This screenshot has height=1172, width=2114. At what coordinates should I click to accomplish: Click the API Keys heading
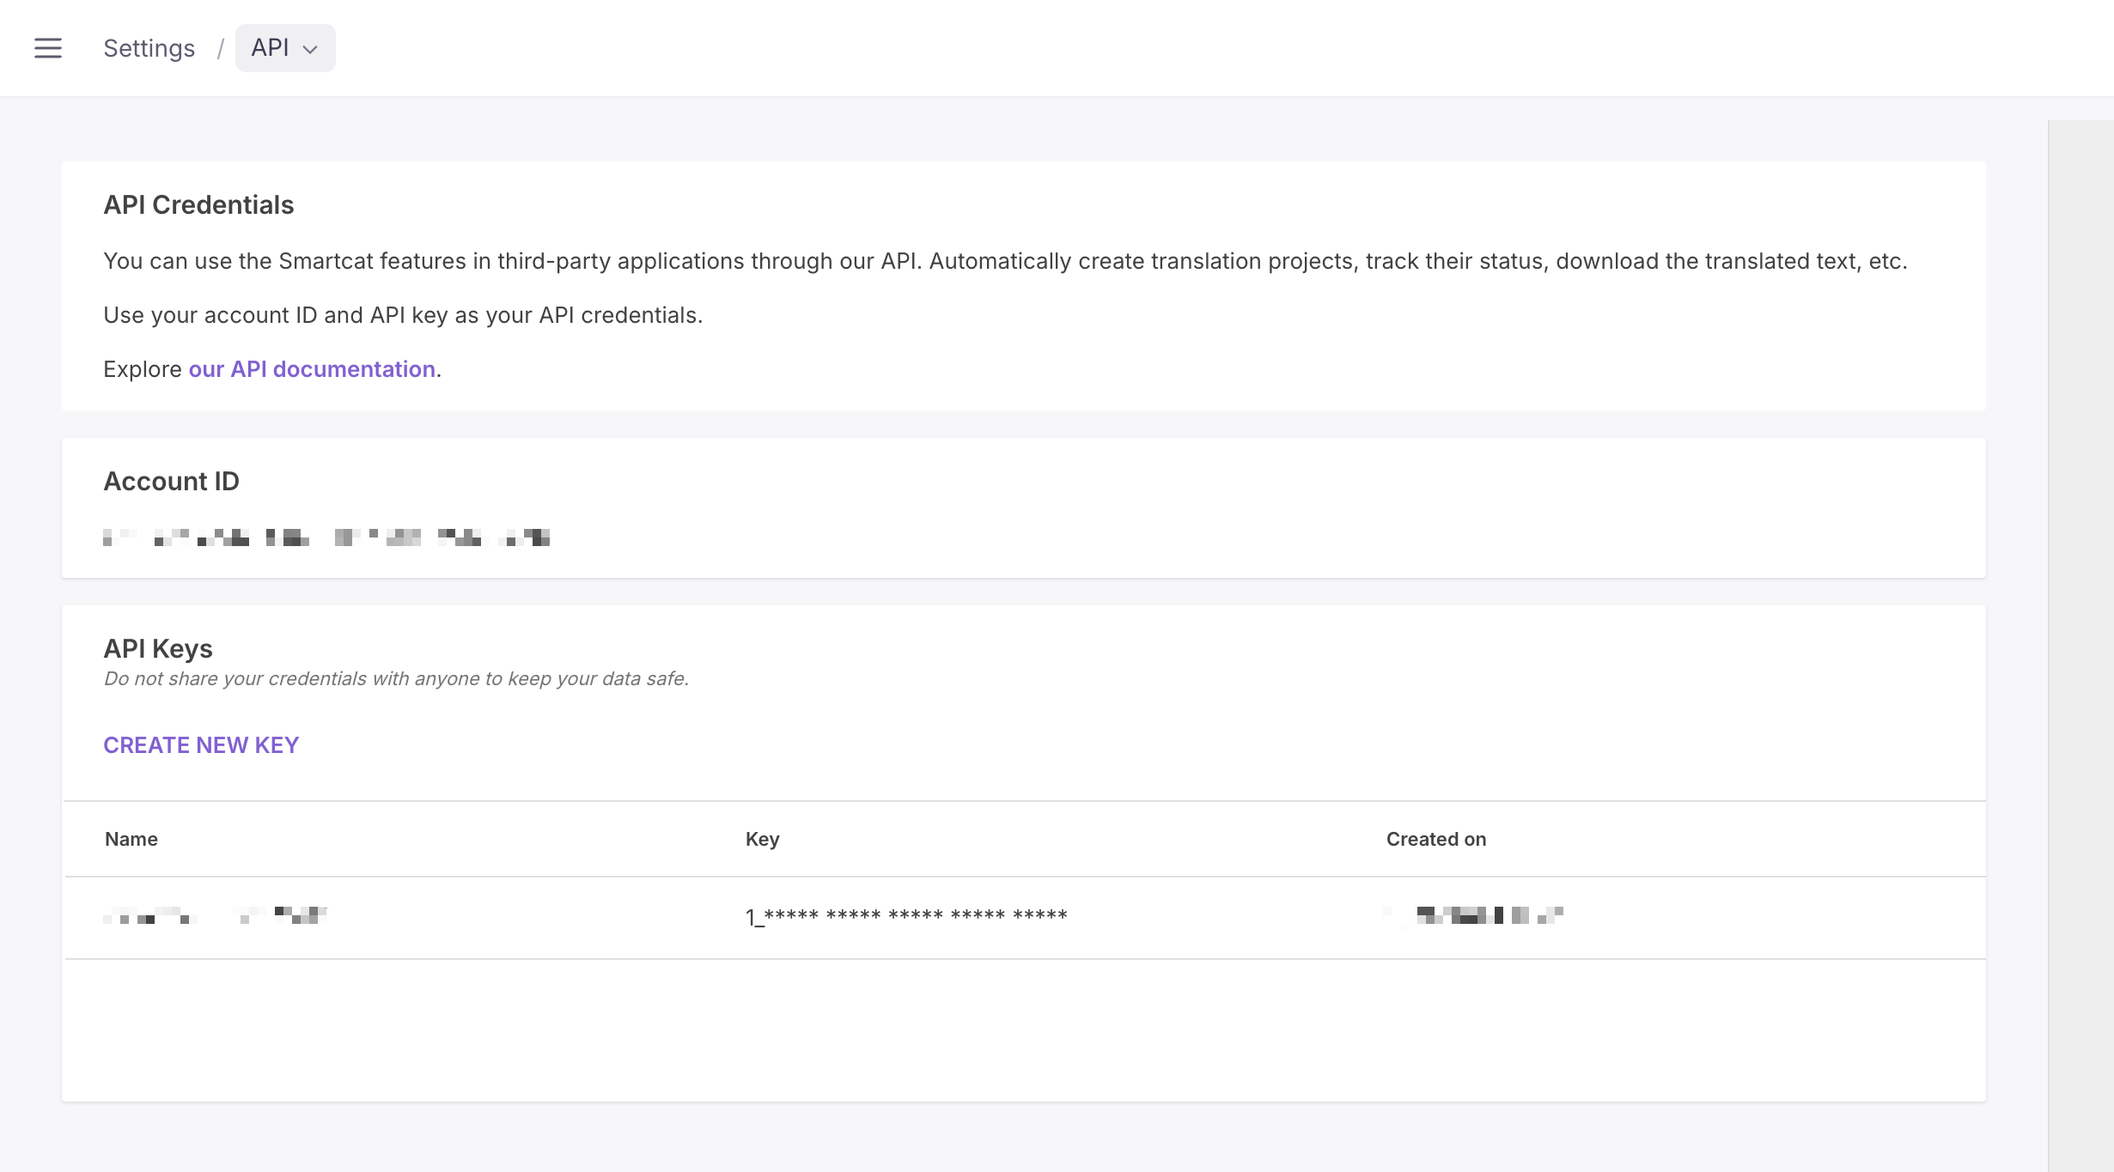click(158, 649)
